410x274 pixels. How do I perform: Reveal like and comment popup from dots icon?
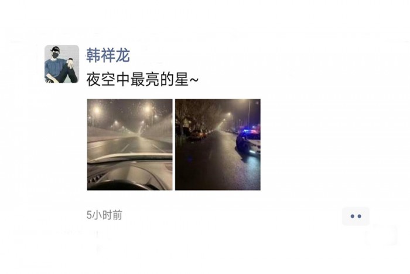[356, 216]
